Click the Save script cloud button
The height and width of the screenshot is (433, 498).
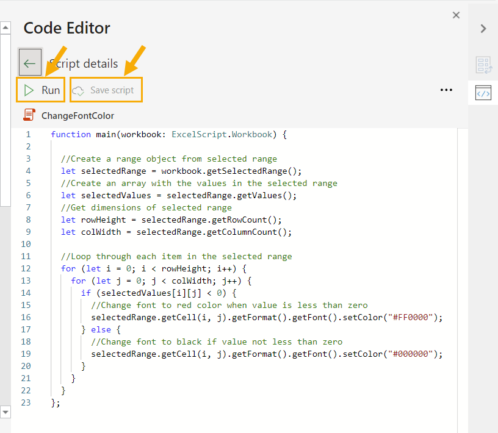coord(106,90)
